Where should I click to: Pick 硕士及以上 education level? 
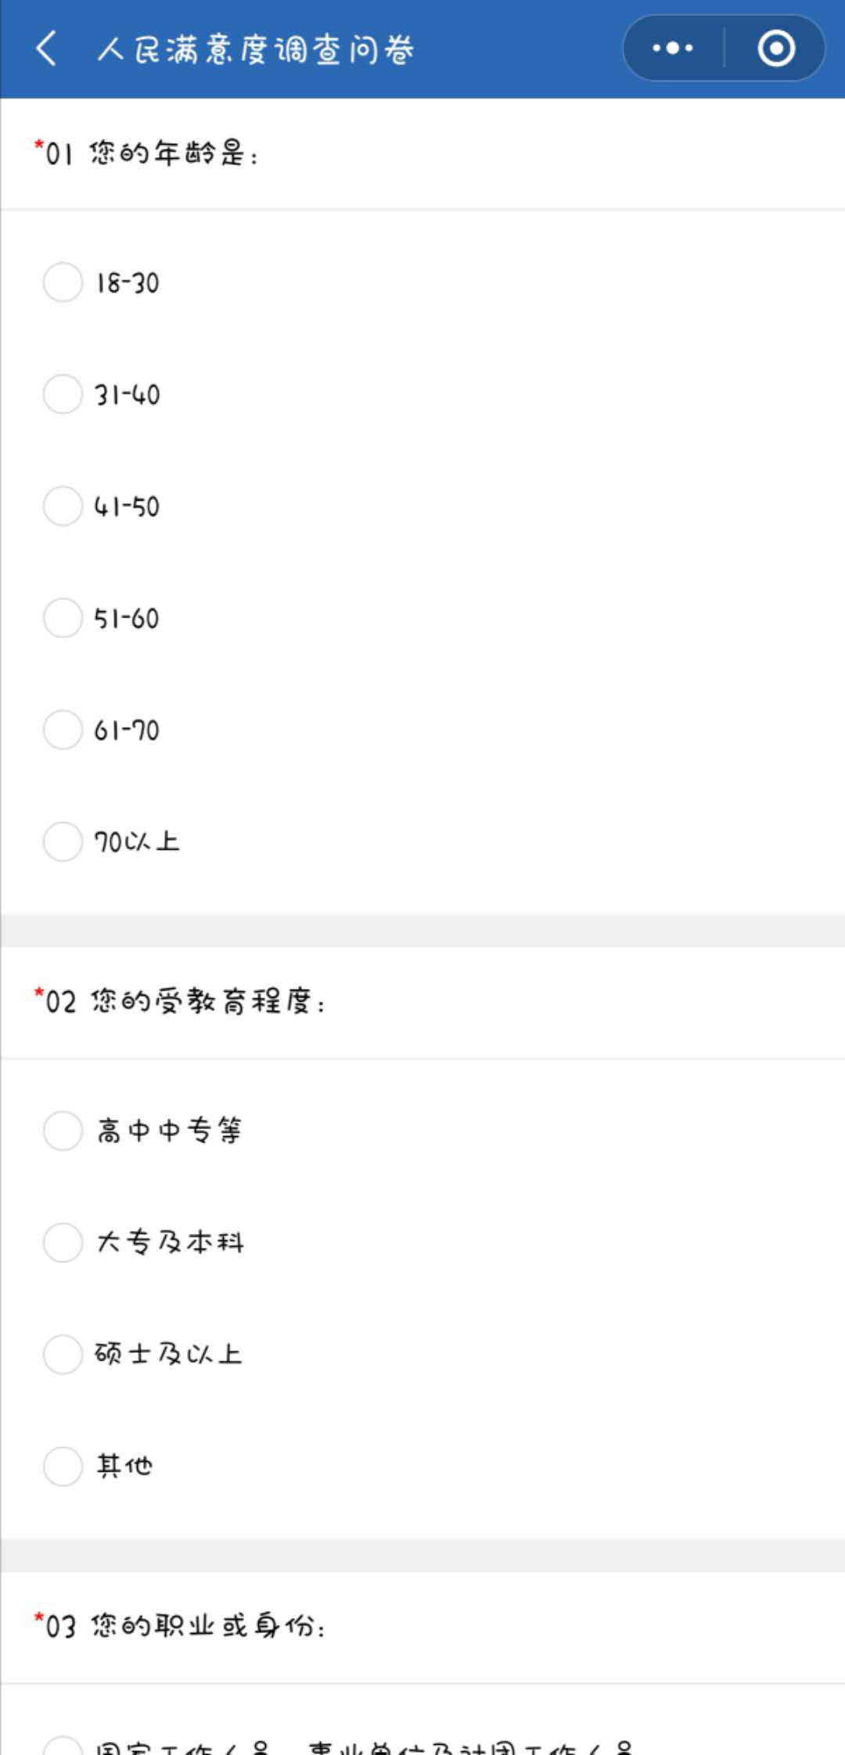click(63, 1354)
